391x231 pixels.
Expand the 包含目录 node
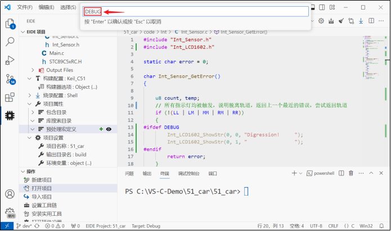33,112
